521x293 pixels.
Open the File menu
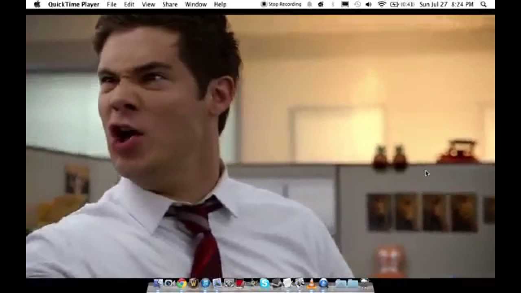click(x=112, y=4)
